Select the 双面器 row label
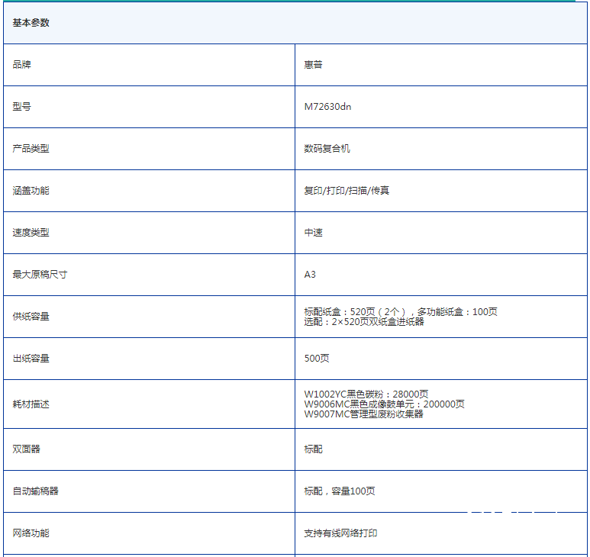Screen dimensions: 590x557 26,449
